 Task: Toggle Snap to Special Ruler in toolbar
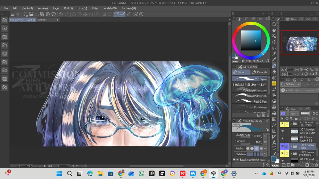point(123,14)
